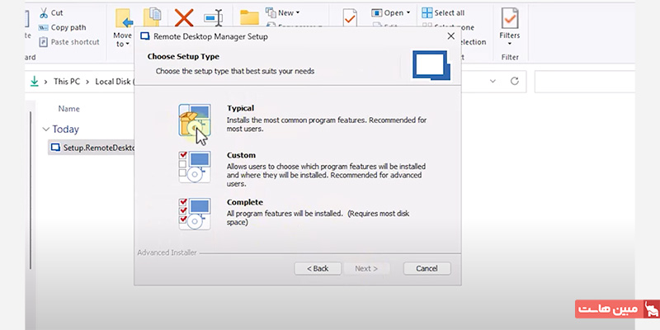Open the New item dropdown
The image size is (660, 330).
(283, 13)
